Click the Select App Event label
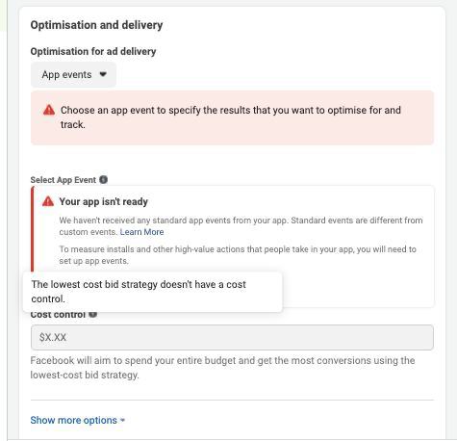Image resolution: width=457 pixels, height=441 pixels. 63,180
